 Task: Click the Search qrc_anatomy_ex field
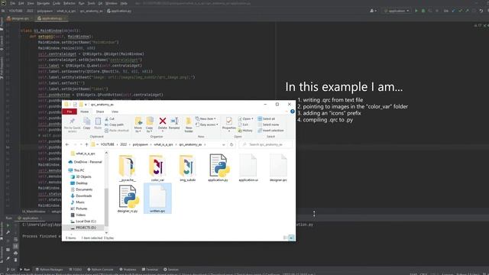(x=266, y=144)
